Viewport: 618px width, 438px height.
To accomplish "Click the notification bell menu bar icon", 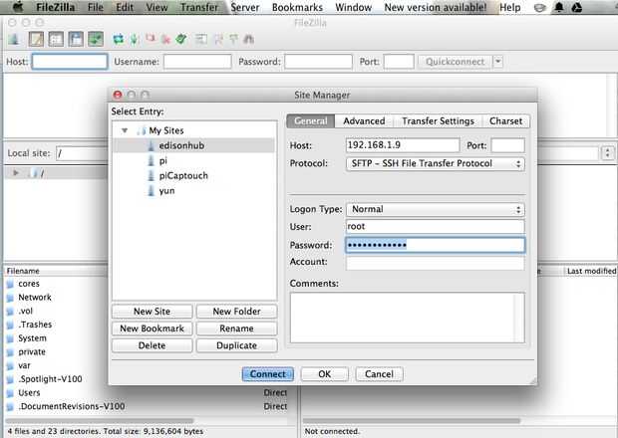I will tap(559, 7).
